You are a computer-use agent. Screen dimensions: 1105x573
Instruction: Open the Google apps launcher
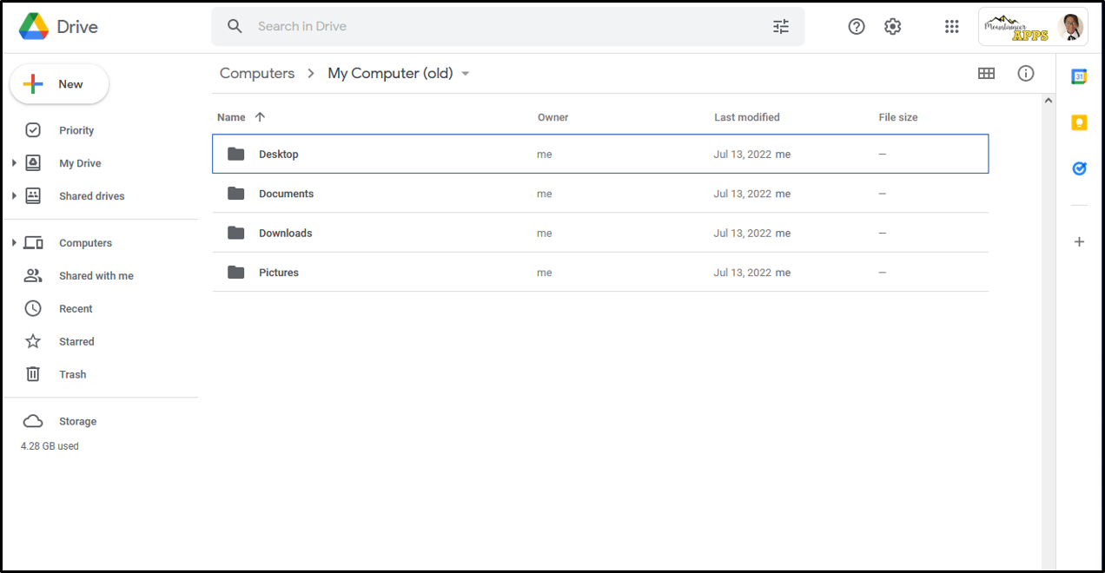(x=951, y=26)
